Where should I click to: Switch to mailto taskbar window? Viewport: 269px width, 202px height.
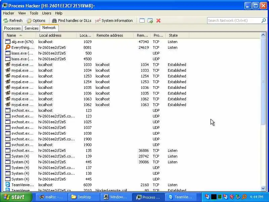[x=51, y=197]
